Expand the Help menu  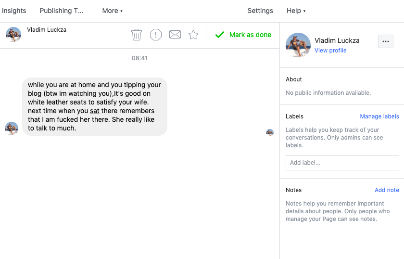(296, 11)
